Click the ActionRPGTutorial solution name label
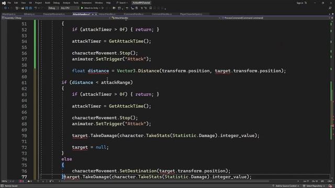This screenshot has width=335, height=188. 141,3
